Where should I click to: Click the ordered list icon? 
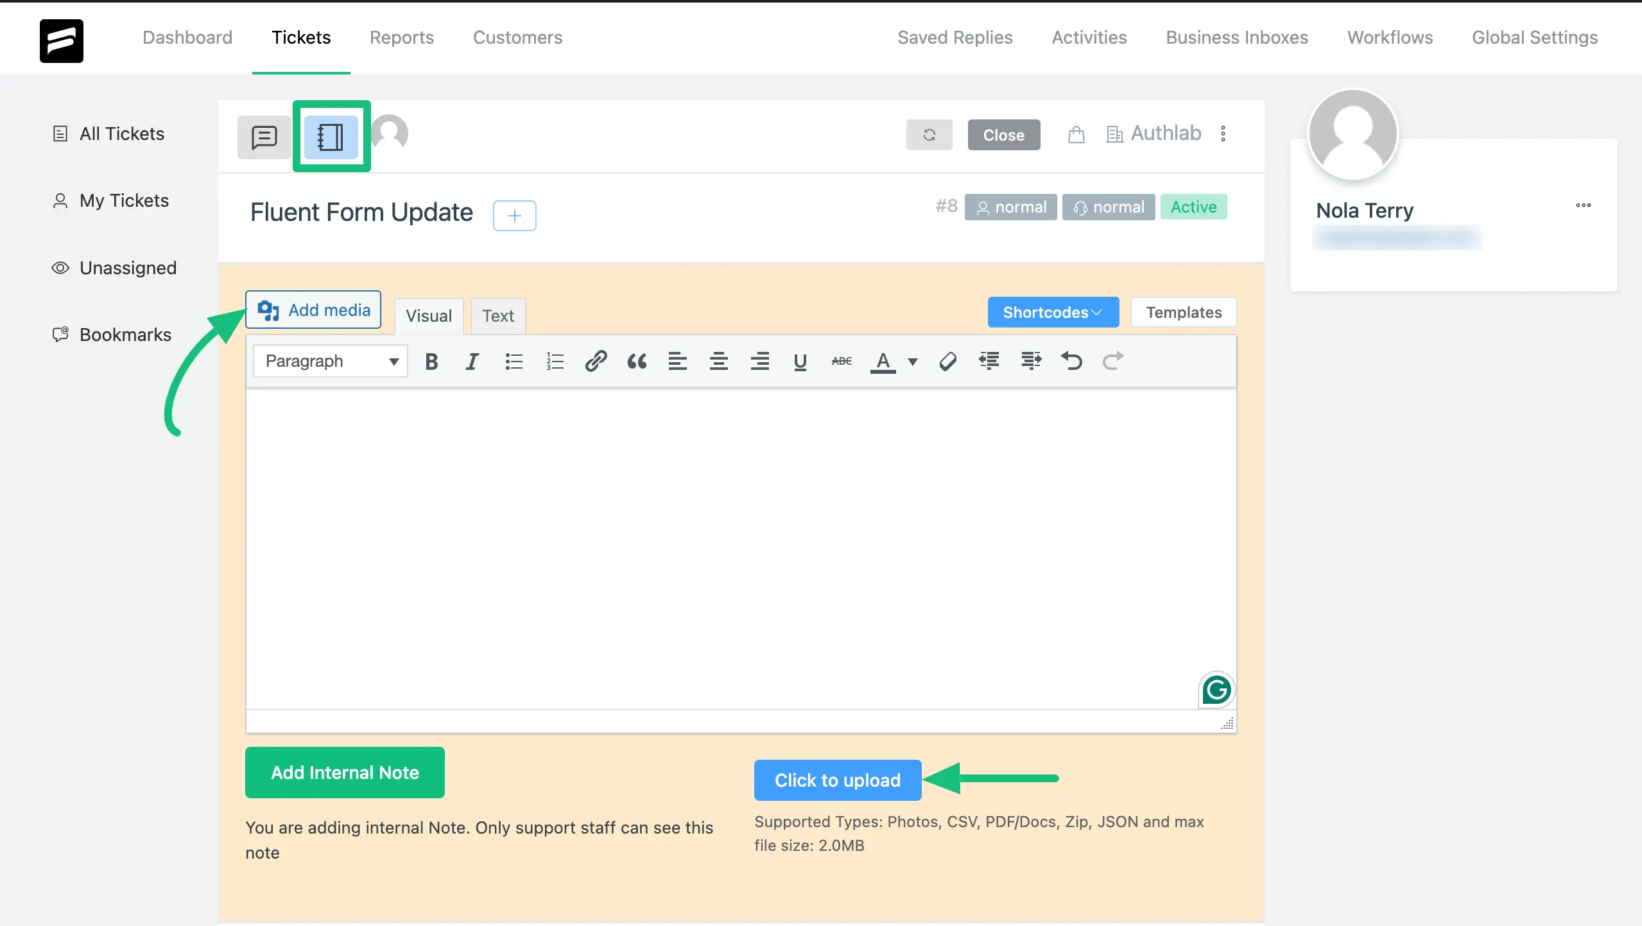(555, 361)
